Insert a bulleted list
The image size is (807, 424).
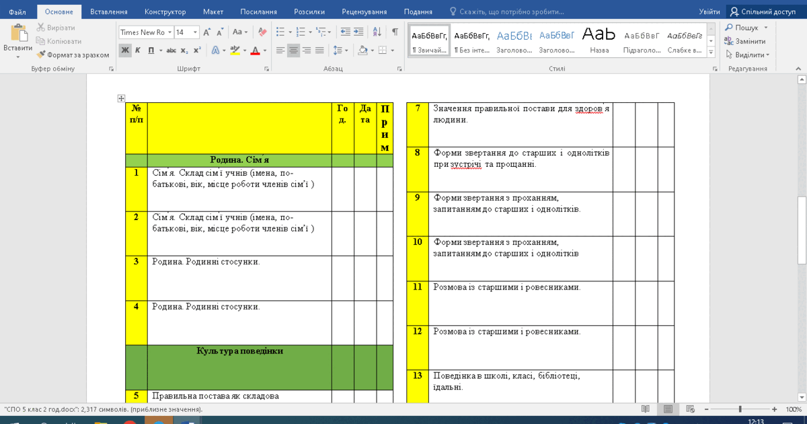pos(281,32)
